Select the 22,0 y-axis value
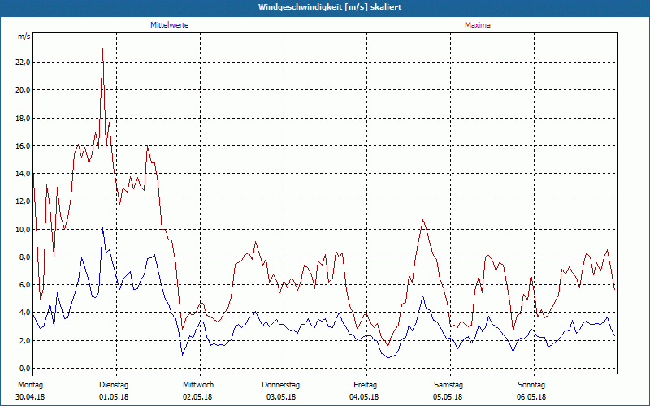The image size is (650, 406). coord(24,63)
